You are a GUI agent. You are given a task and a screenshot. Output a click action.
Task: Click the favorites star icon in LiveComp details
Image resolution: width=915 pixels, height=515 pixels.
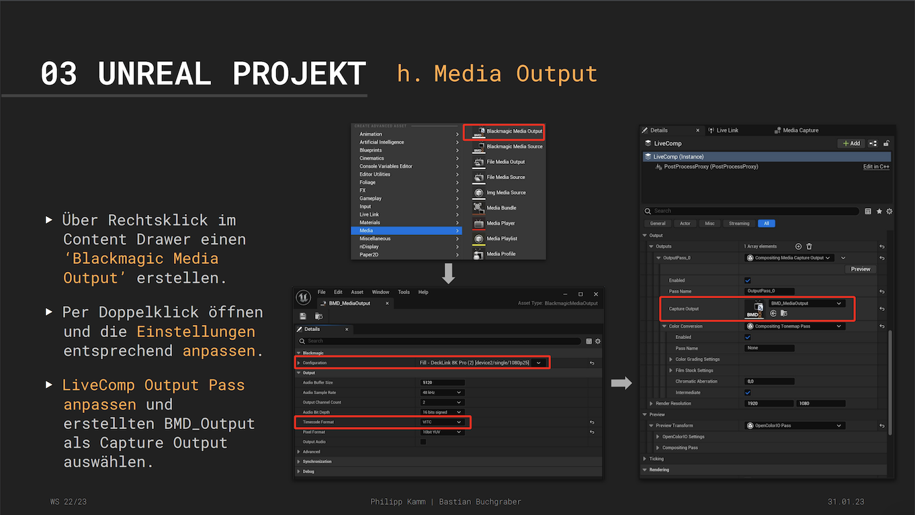(879, 211)
